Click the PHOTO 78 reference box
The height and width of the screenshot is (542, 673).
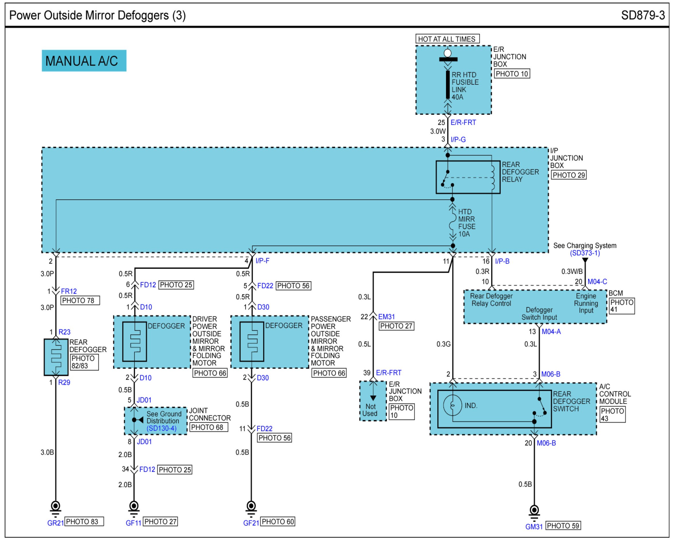coord(80,301)
